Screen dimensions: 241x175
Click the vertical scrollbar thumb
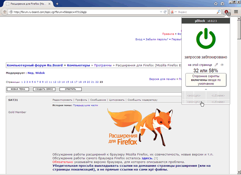pyautogui.click(x=239, y=30)
